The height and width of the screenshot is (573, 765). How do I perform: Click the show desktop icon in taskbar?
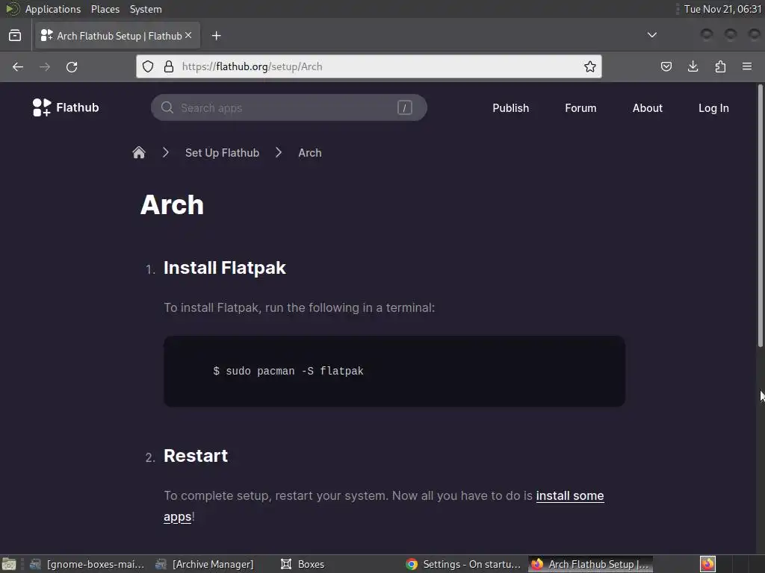pyautogui.click(x=9, y=564)
